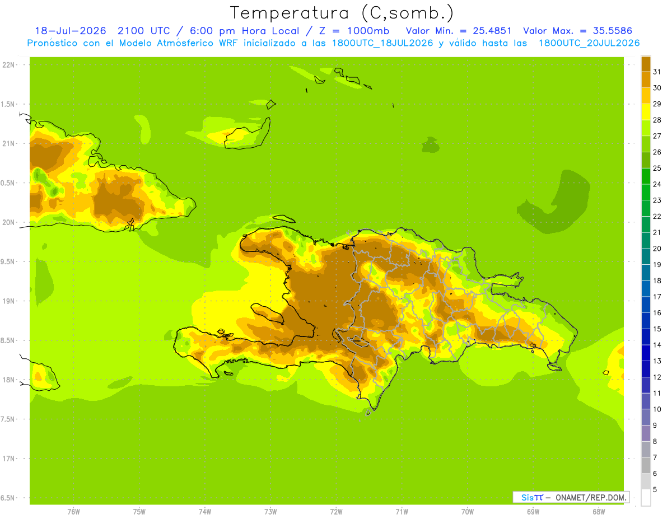The width and height of the screenshot is (672, 519).
Task: Click the '71W' longitude label
Action: click(402, 511)
